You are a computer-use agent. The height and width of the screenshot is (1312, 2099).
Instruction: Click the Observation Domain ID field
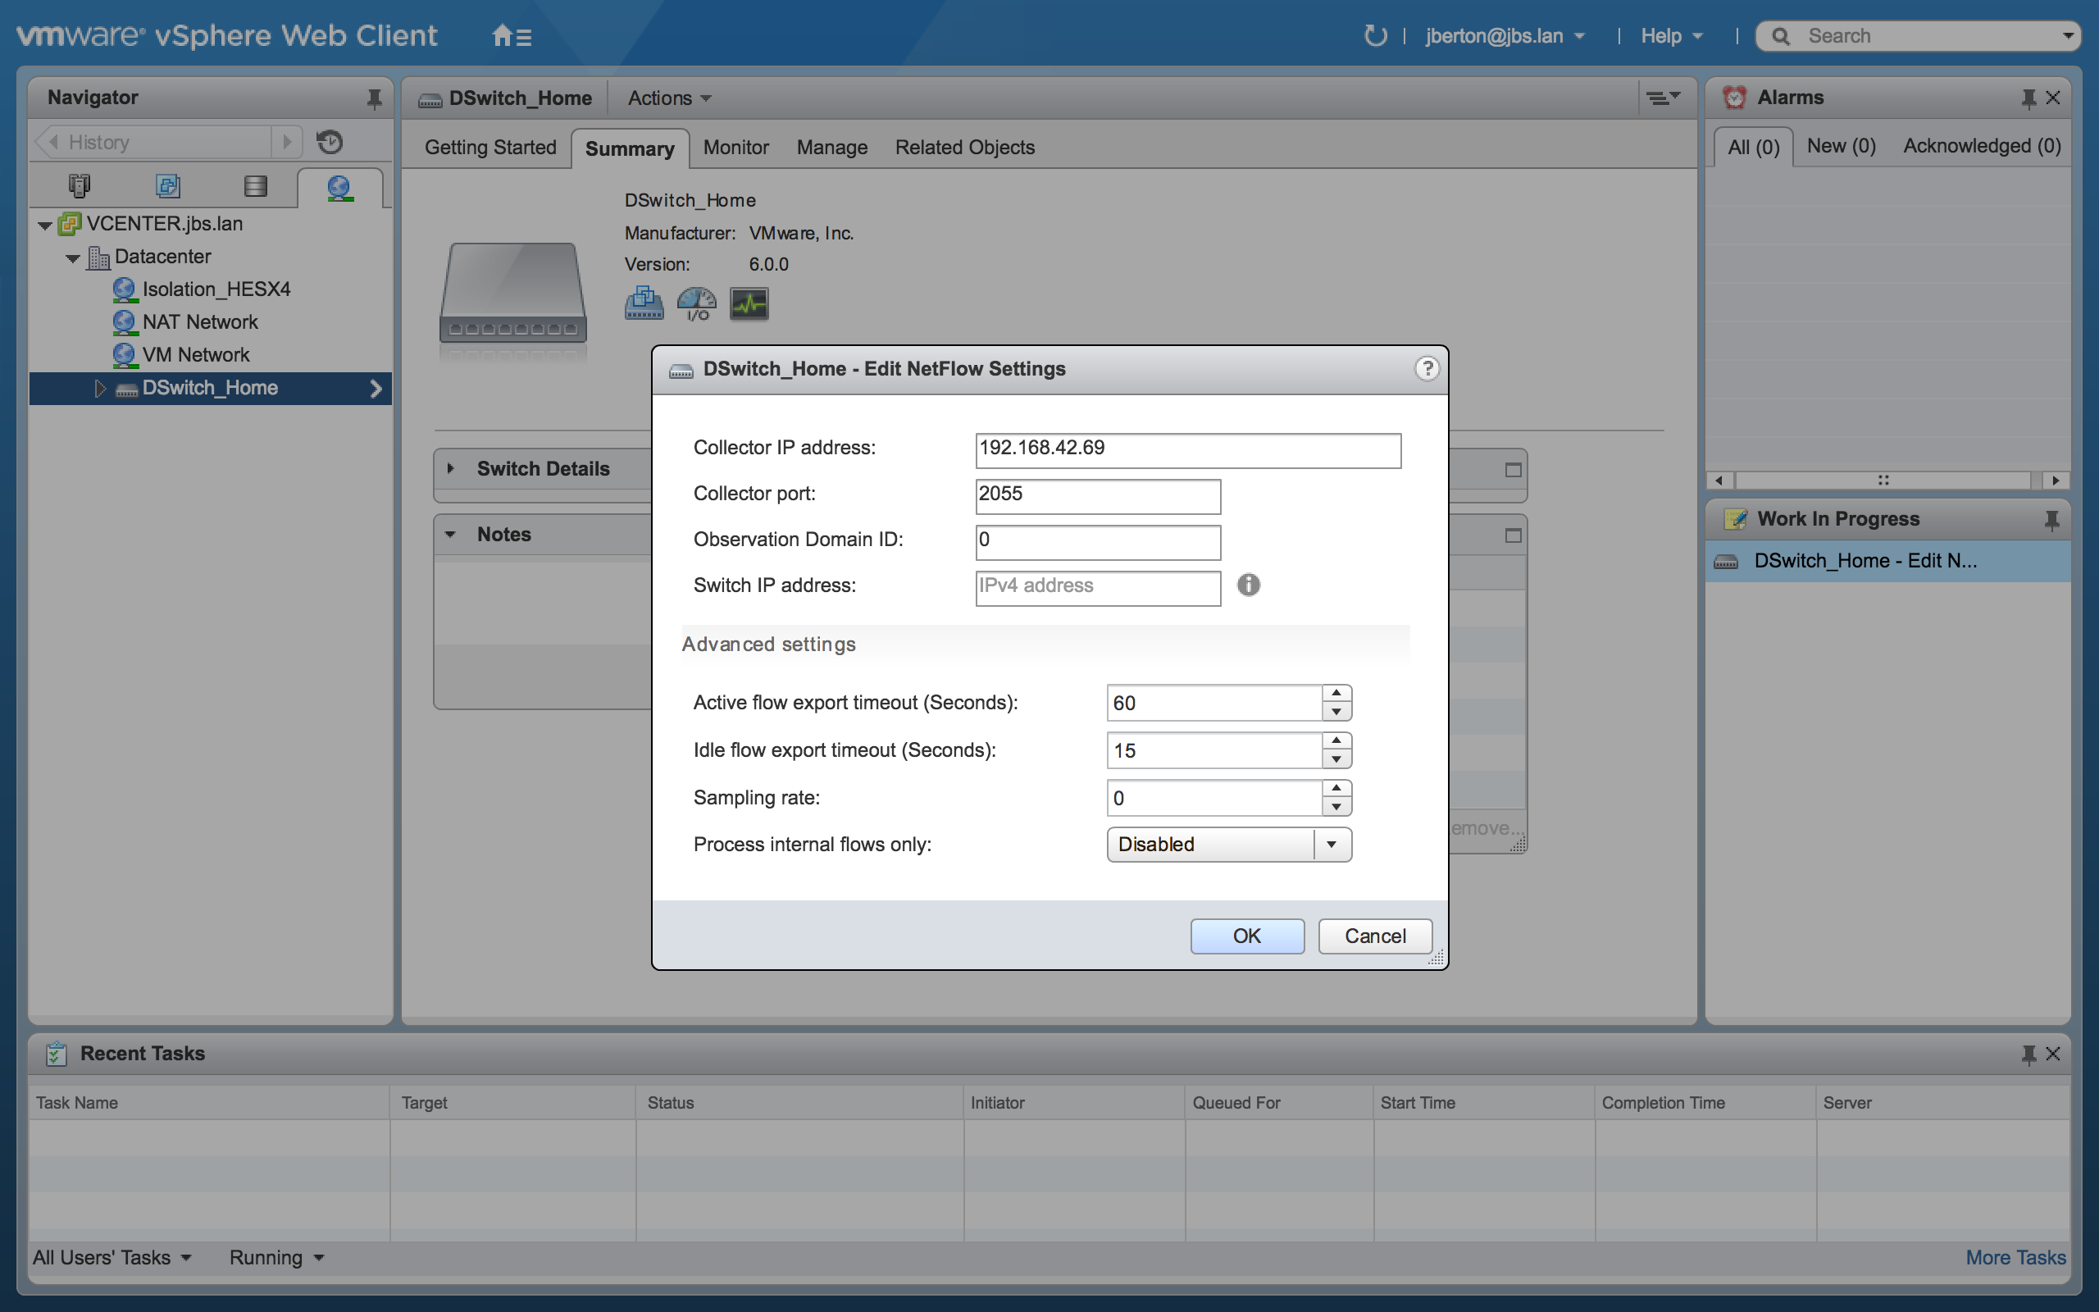click(1097, 542)
